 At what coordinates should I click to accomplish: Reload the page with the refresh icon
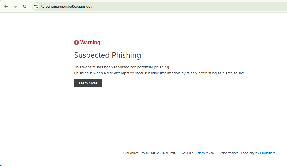pyautogui.click(x=25, y=7)
